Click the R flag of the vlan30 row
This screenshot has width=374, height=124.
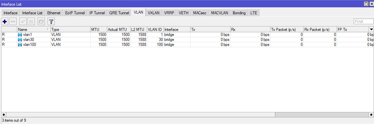click(x=3, y=40)
